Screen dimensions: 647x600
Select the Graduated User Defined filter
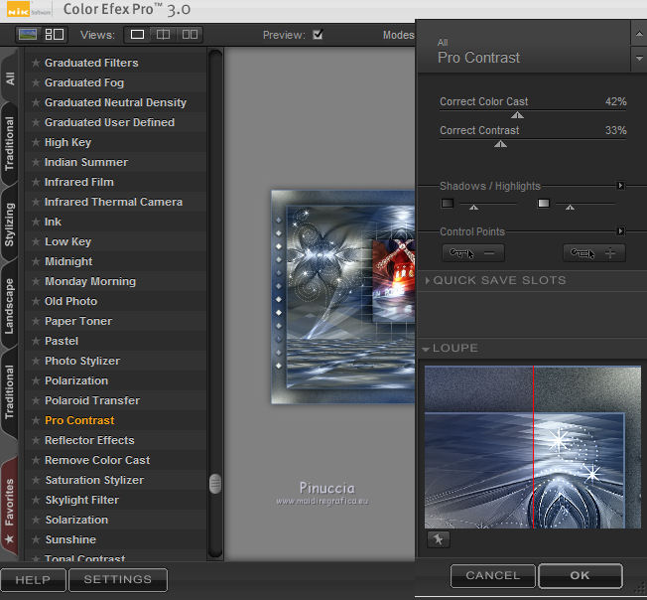115,122
